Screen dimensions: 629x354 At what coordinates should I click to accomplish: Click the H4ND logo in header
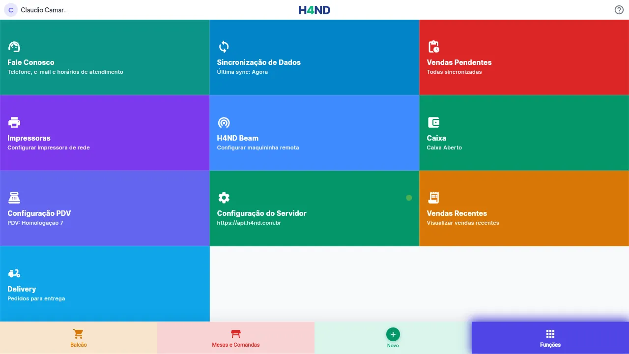314,10
